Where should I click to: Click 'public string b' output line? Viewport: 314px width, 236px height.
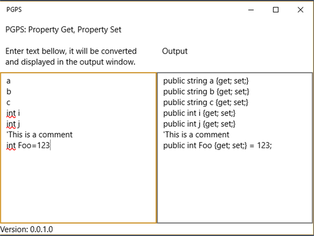(x=206, y=92)
